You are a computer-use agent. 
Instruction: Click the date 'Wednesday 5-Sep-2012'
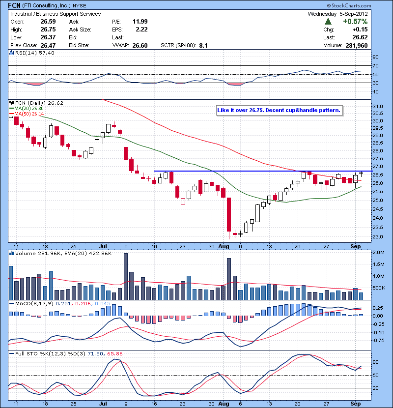[x=337, y=14]
